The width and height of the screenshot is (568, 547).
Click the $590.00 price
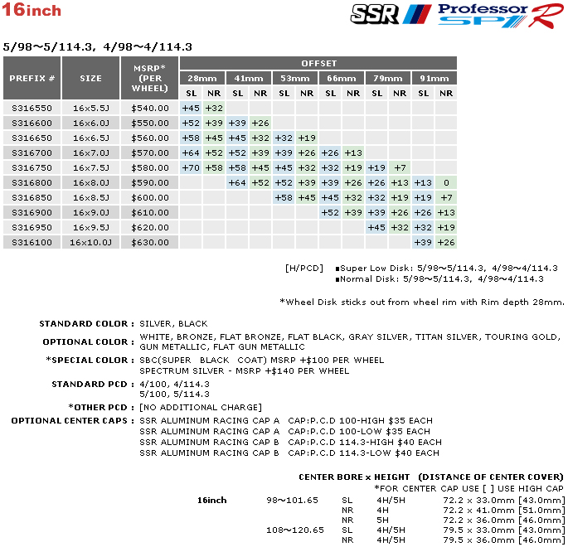pos(149,182)
